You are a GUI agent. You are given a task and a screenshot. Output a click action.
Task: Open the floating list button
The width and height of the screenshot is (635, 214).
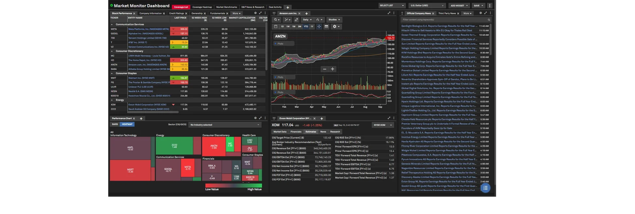pyautogui.click(x=485, y=188)
